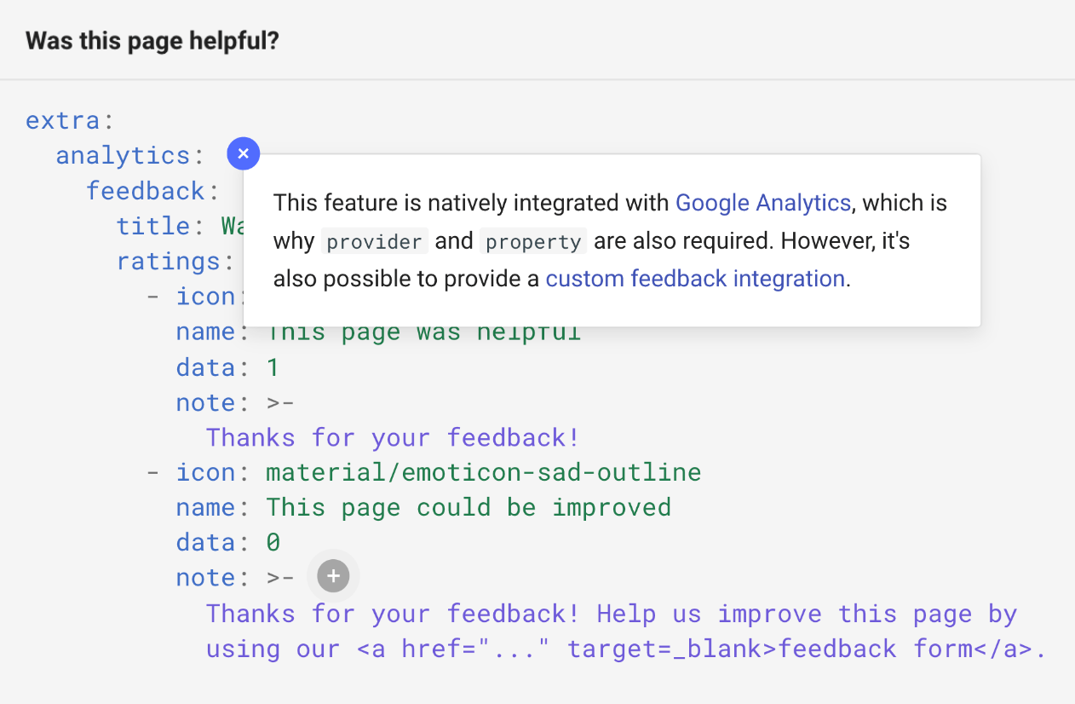The image size is (1075, 704).
Task: Open the Google Analytics link
Action: pyautogui.click(x=762, y=203)
